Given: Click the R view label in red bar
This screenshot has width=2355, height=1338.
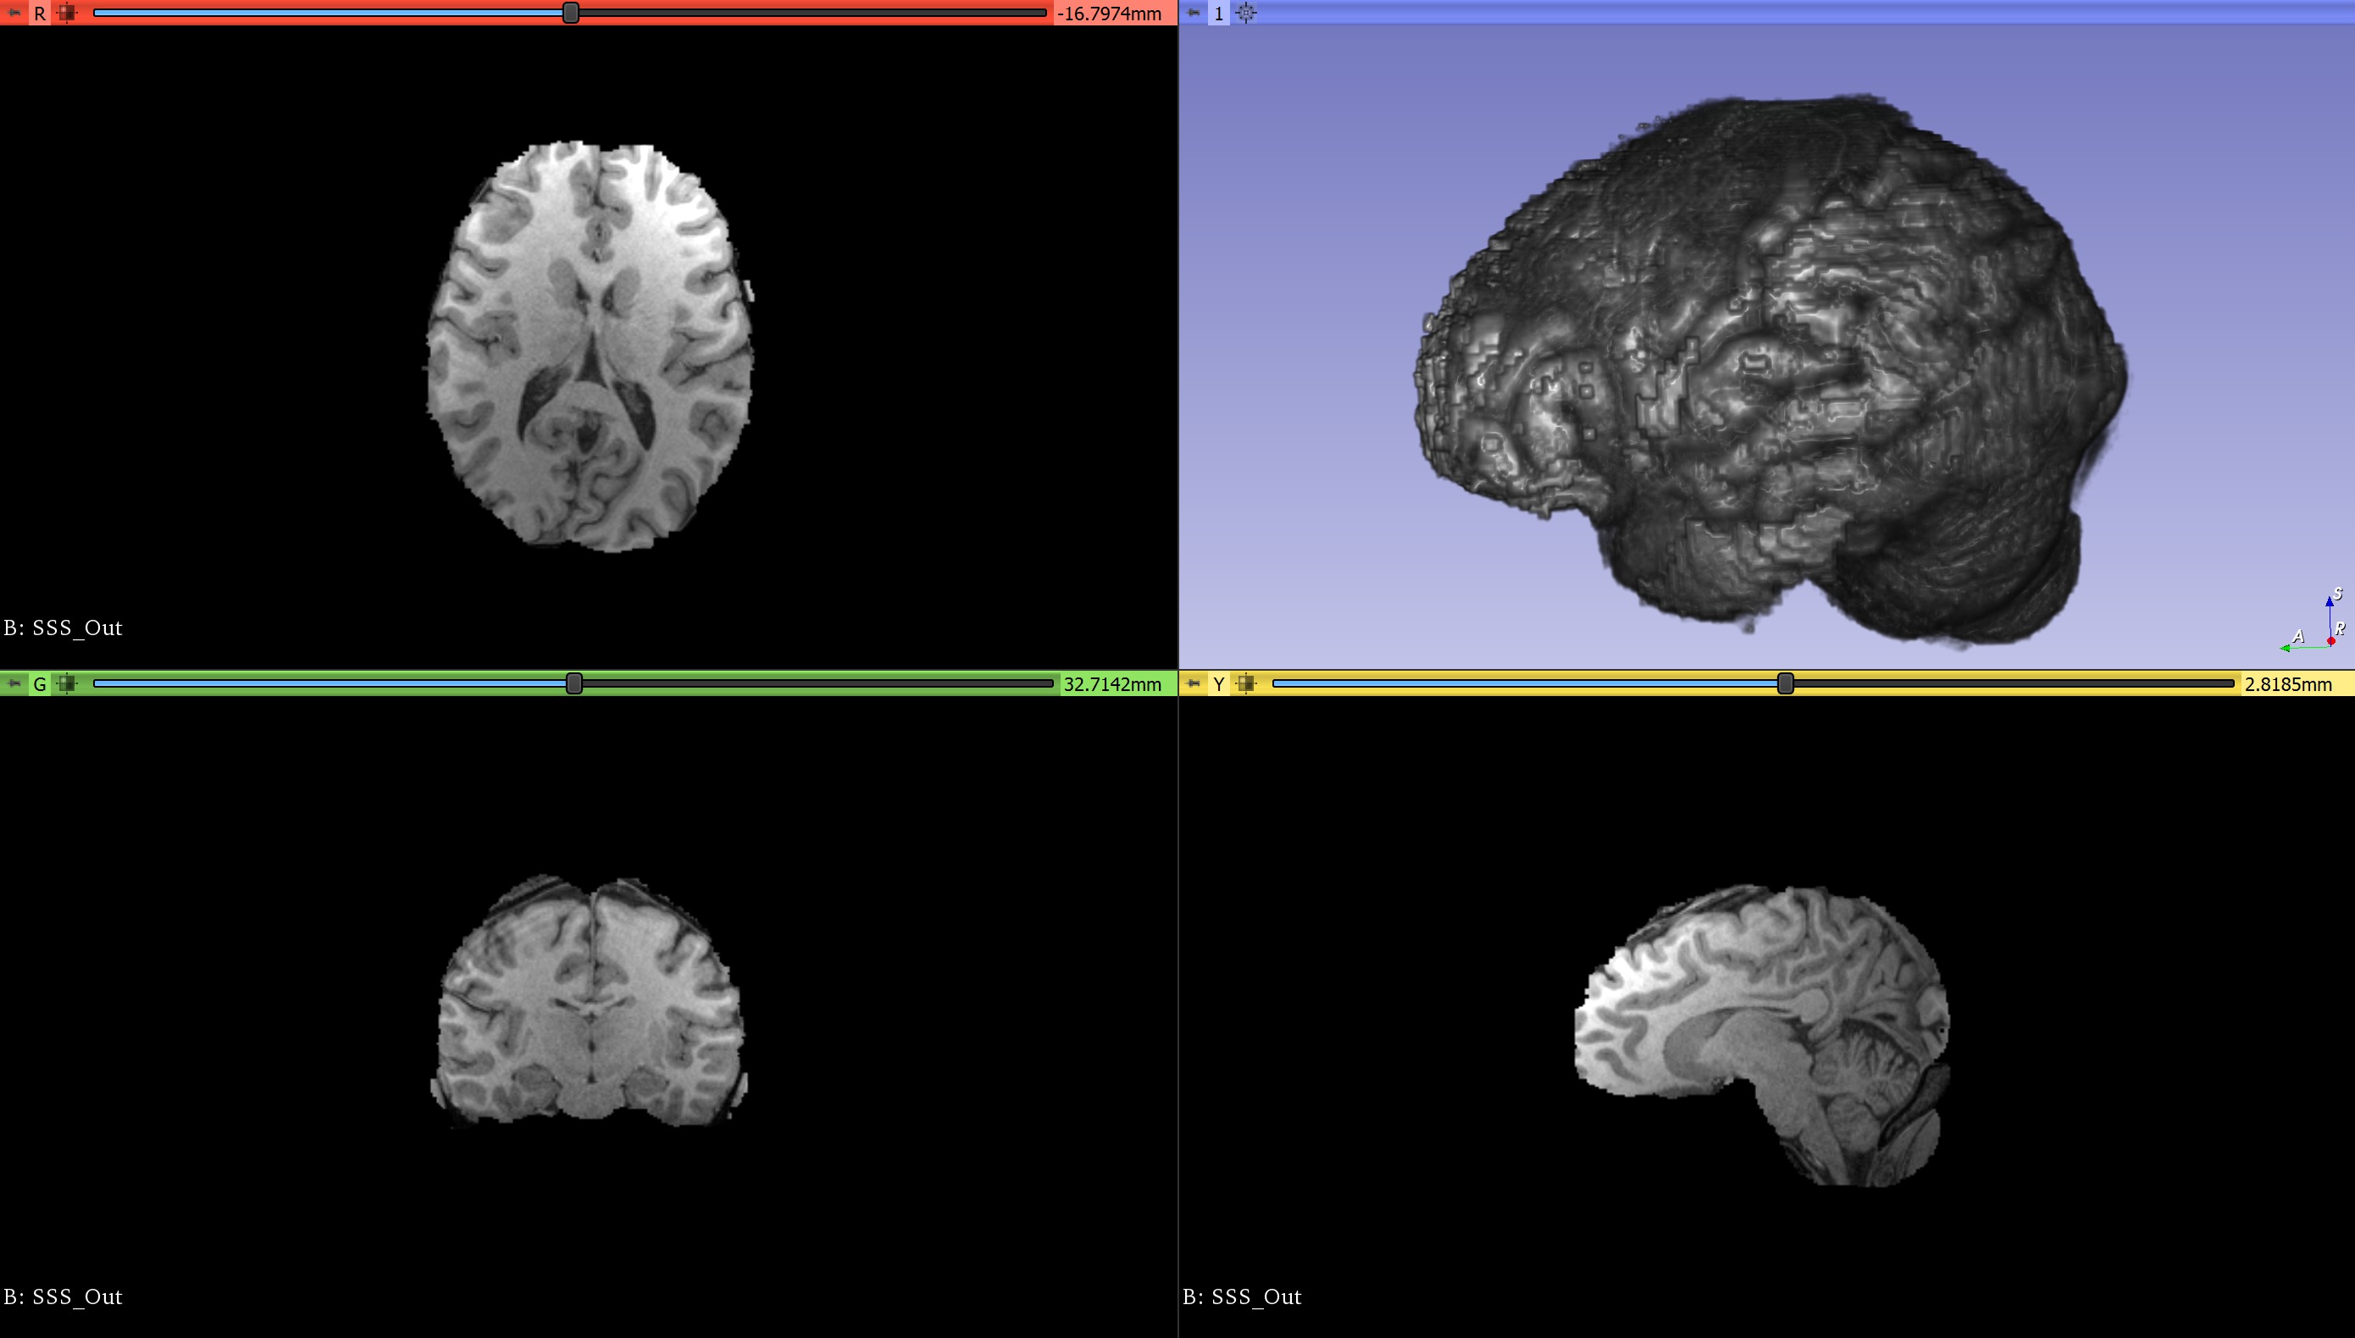Looking at the screenshot, I should tap(40, 13).
